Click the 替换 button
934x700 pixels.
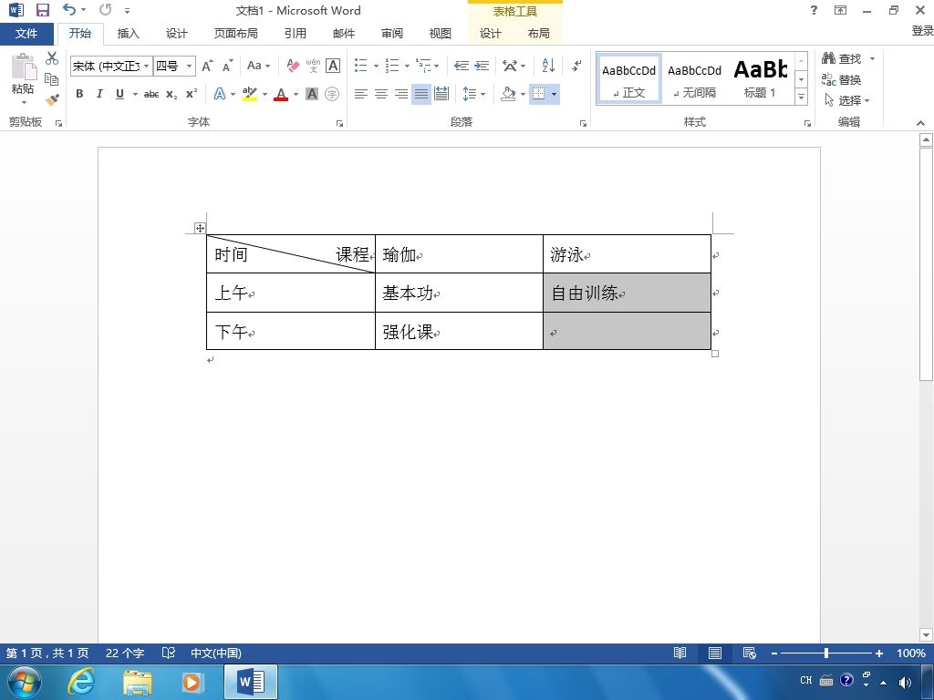coord(842,80)
